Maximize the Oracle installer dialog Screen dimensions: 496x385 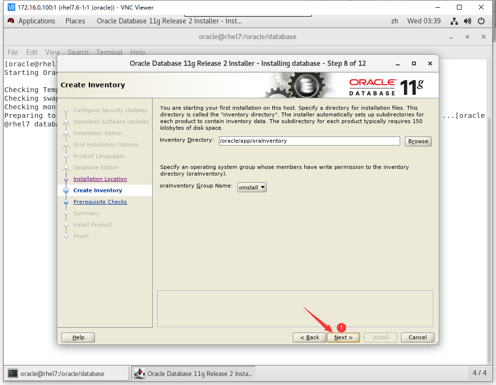(414, 63)
